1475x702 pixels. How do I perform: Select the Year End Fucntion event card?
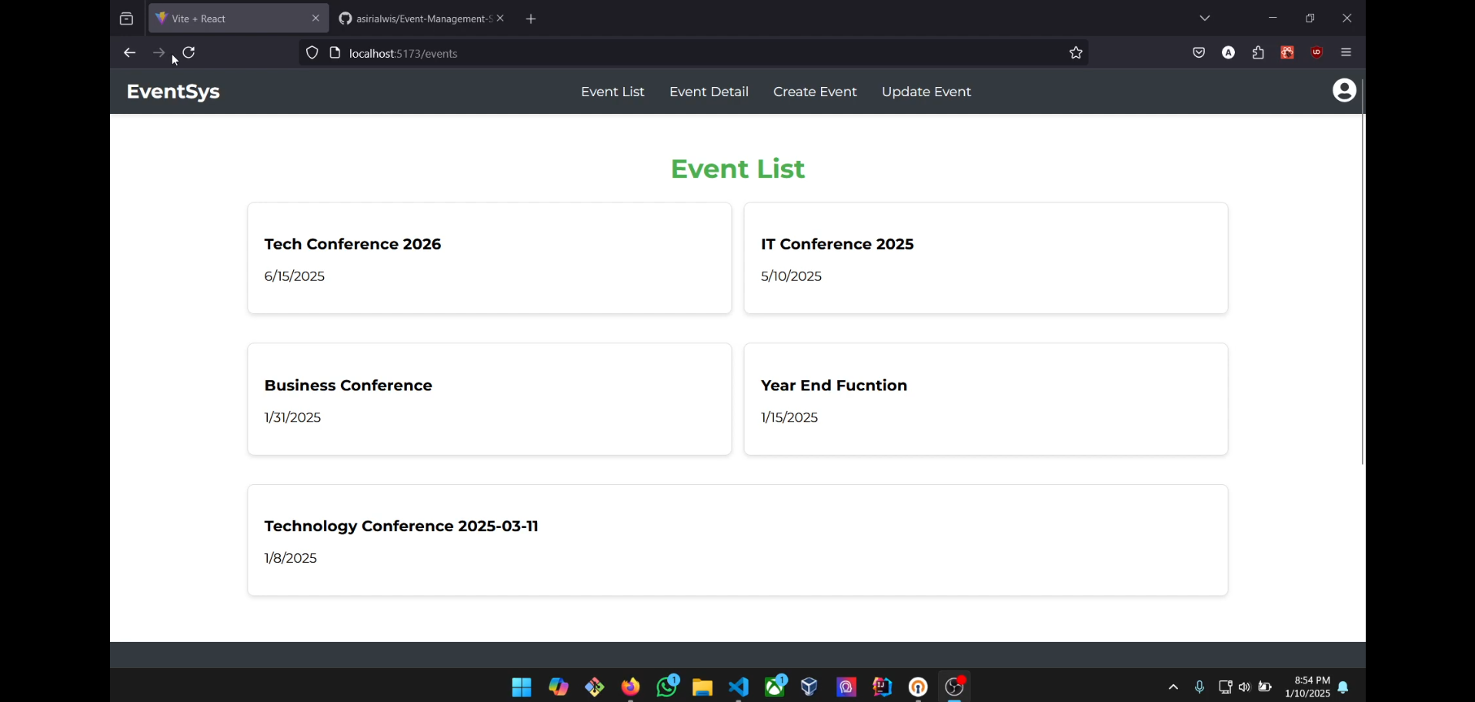[986, 399]
